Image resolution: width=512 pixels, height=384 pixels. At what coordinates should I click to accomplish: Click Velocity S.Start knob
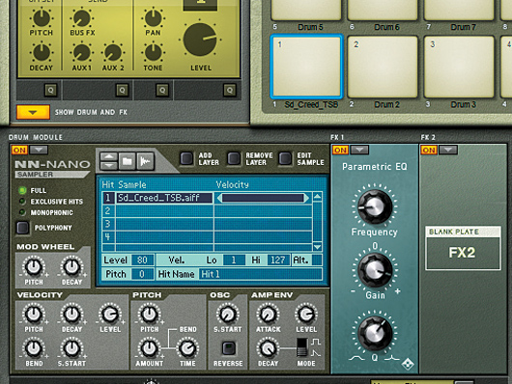point(71,348)
